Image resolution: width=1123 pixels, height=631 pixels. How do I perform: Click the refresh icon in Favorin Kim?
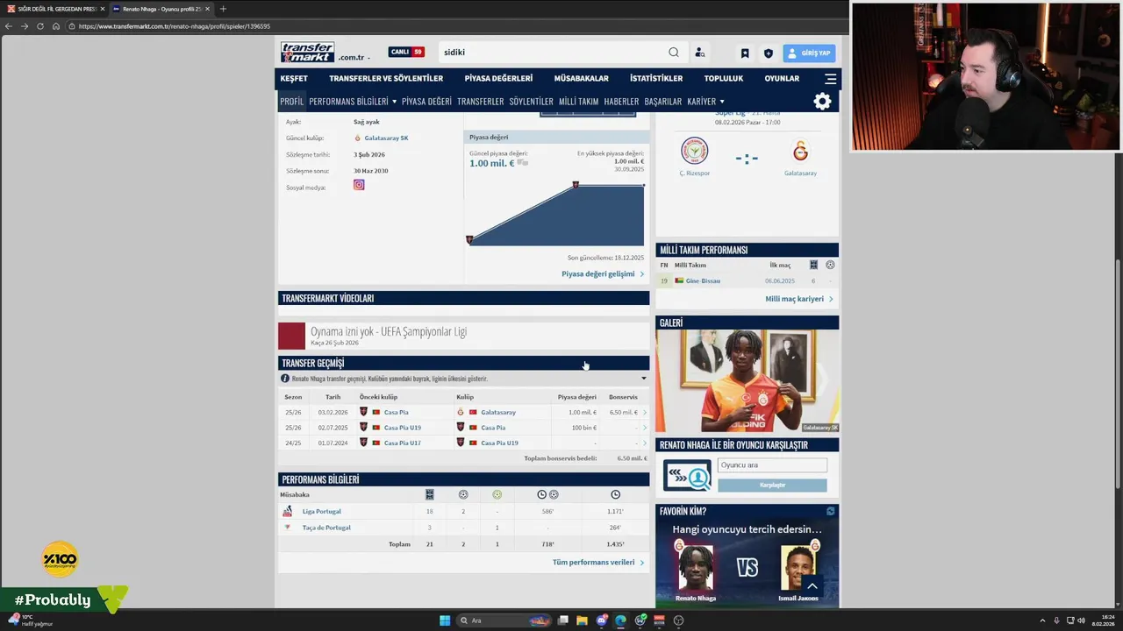tap(831, 511)
